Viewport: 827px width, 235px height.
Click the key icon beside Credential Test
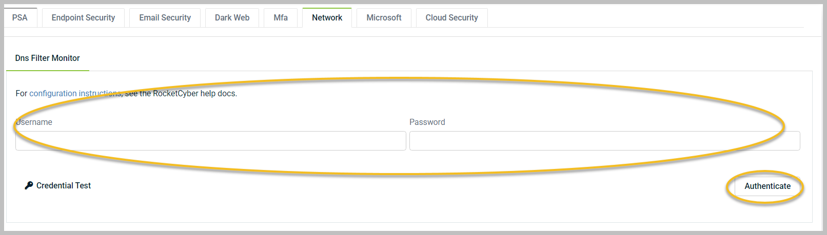coord(29,185)
